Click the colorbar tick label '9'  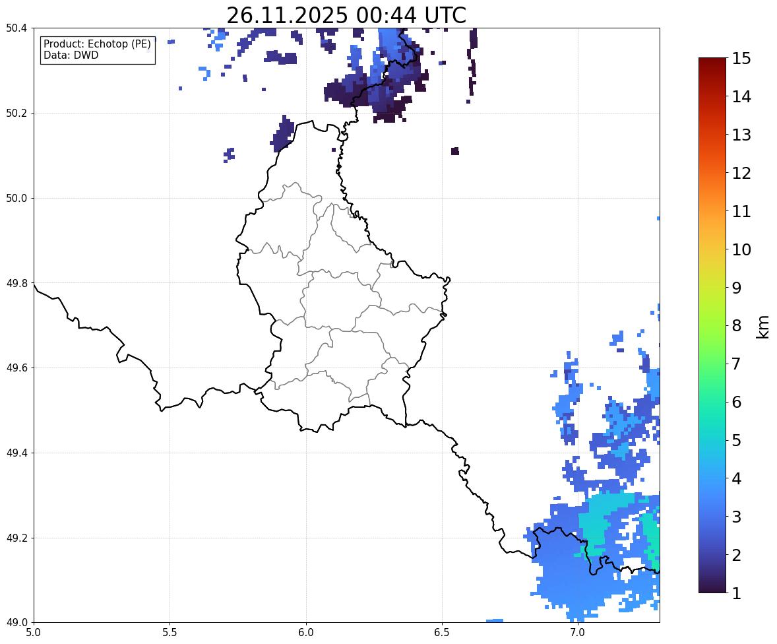pos(737,288)
